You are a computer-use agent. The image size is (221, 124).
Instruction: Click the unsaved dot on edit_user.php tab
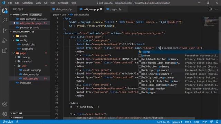click(101, 9)
